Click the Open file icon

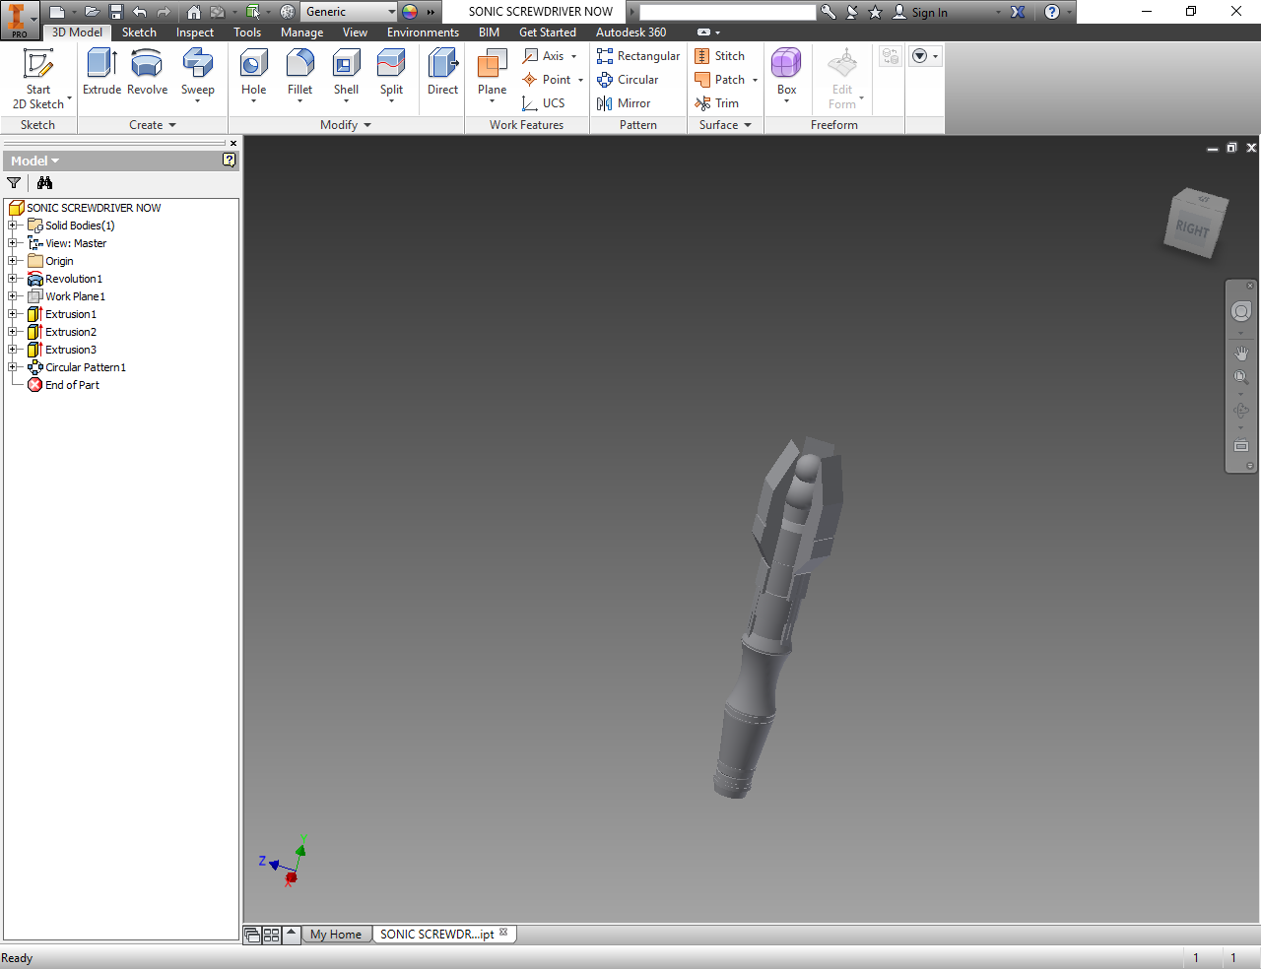92,12
